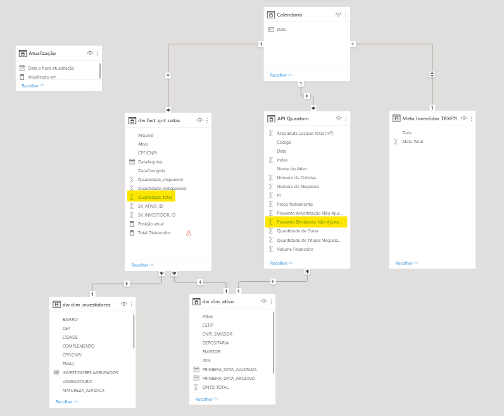Click the warning triangle beside Total Dividendos
Screen dimensions: 504x416
[189, 233]
